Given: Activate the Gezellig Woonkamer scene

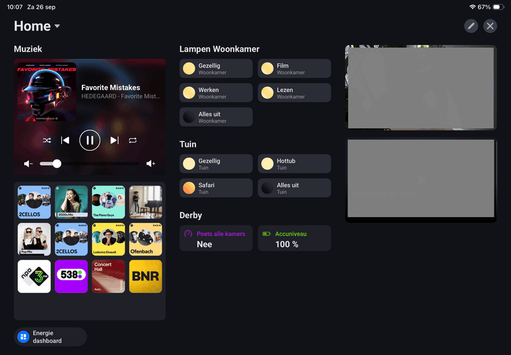Looking at the screenshot, I should (x=216, y=68).
